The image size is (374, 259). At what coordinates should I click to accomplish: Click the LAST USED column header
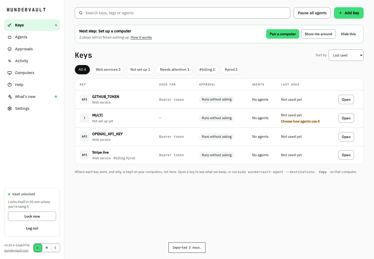[x=290, y=84]
